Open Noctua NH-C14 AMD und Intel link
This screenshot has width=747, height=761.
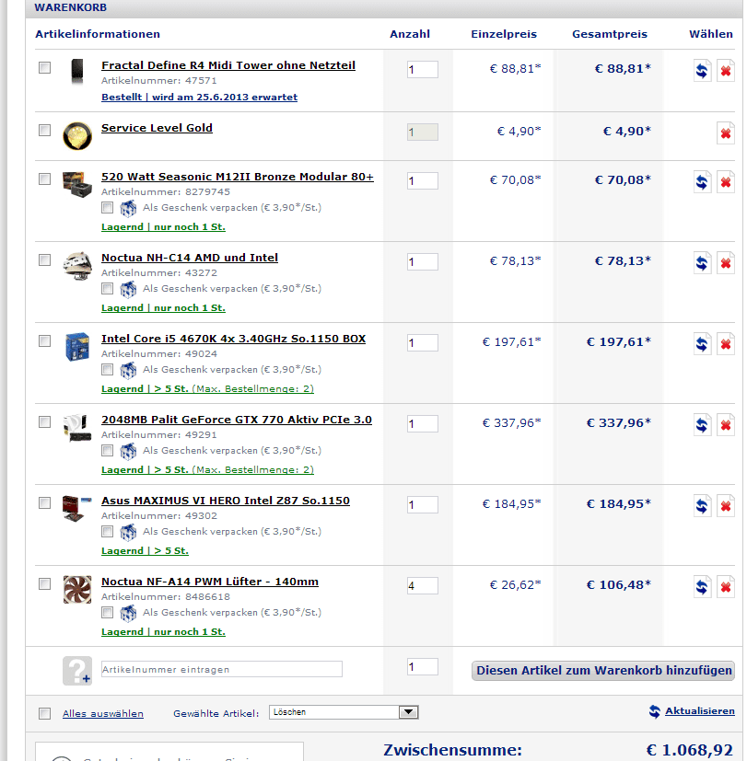[x=190, y=259]
